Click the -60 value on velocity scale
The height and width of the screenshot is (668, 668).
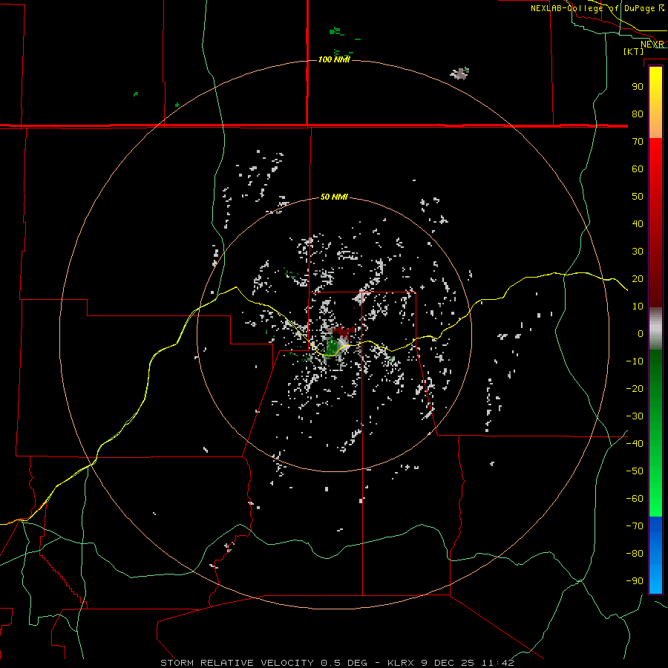pos(635,499)
